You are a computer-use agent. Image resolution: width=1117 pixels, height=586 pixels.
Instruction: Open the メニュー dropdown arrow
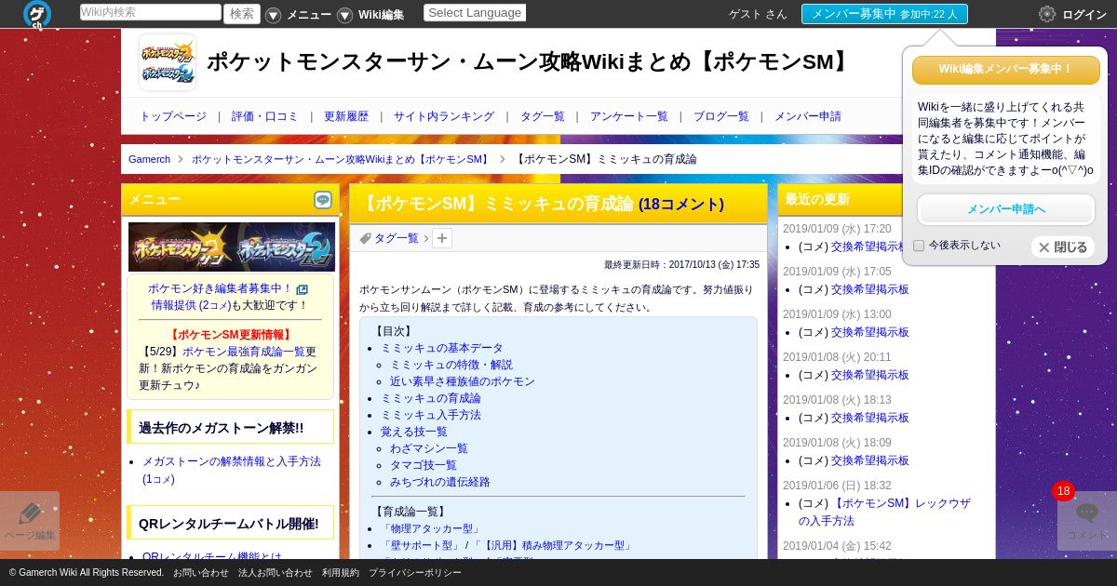point(273,15)
